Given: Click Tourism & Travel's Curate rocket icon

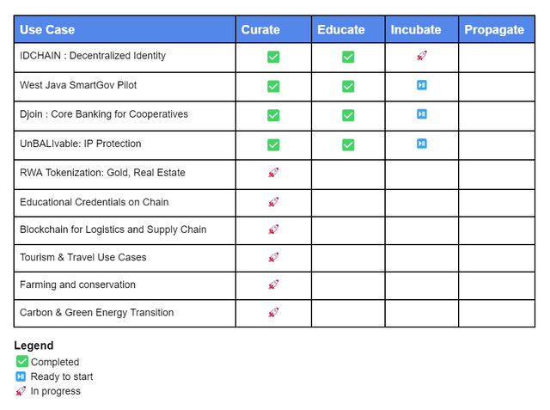Looking at the screenshot, I should pos(273,257).
